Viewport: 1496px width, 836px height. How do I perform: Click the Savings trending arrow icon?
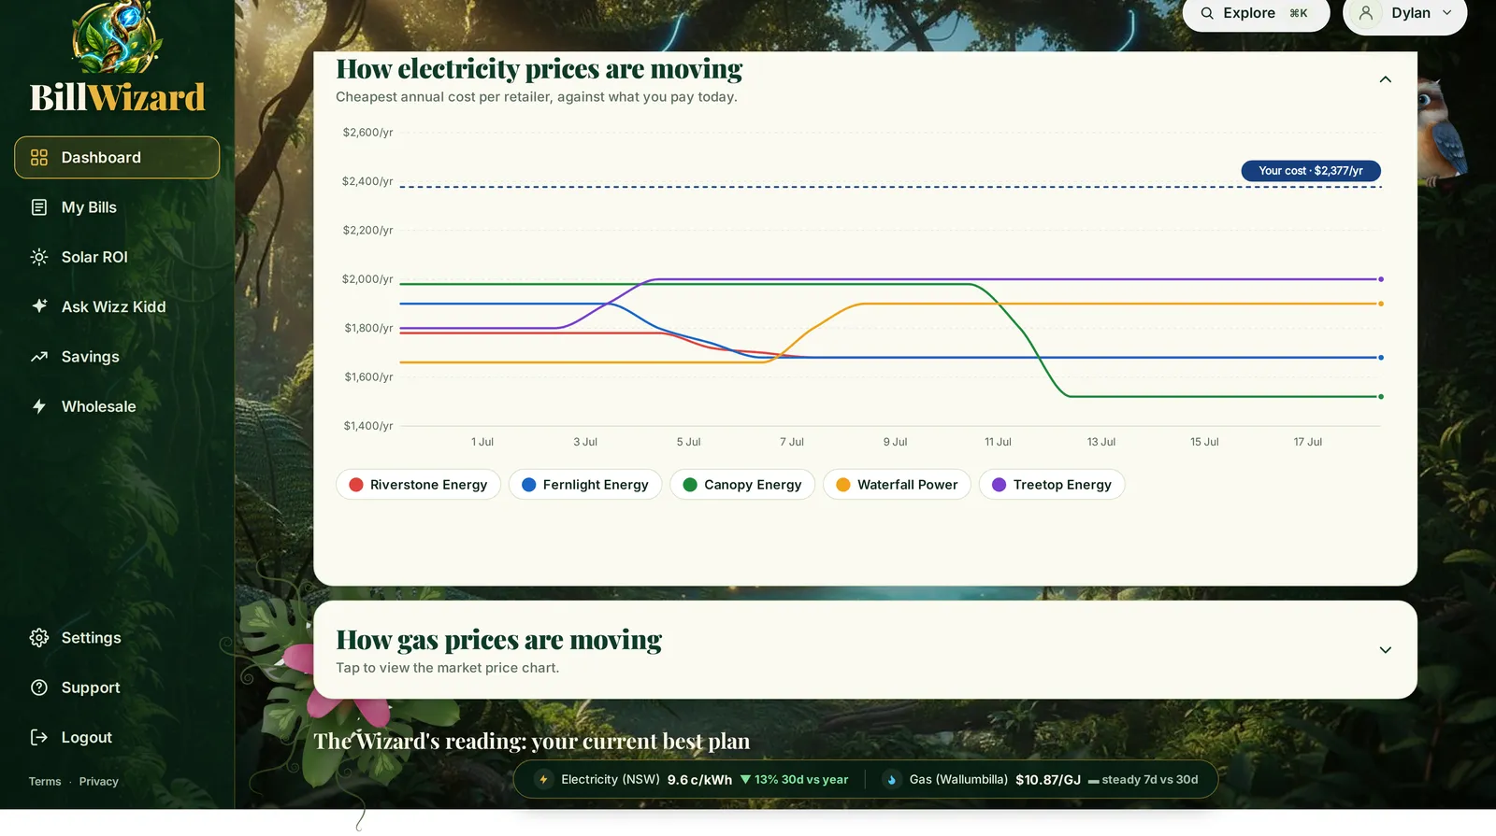coord(39,357)
